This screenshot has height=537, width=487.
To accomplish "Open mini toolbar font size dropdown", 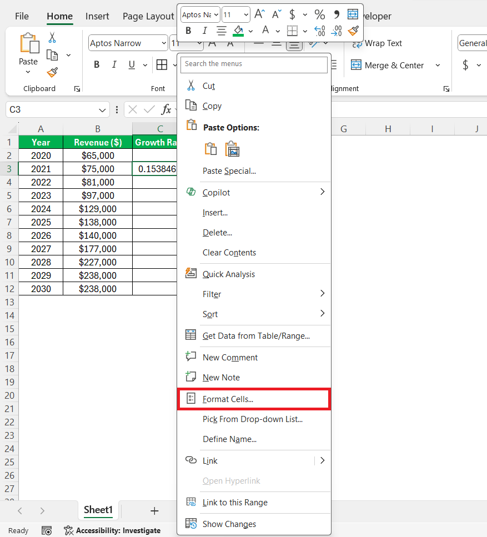I will pos(246,15).
